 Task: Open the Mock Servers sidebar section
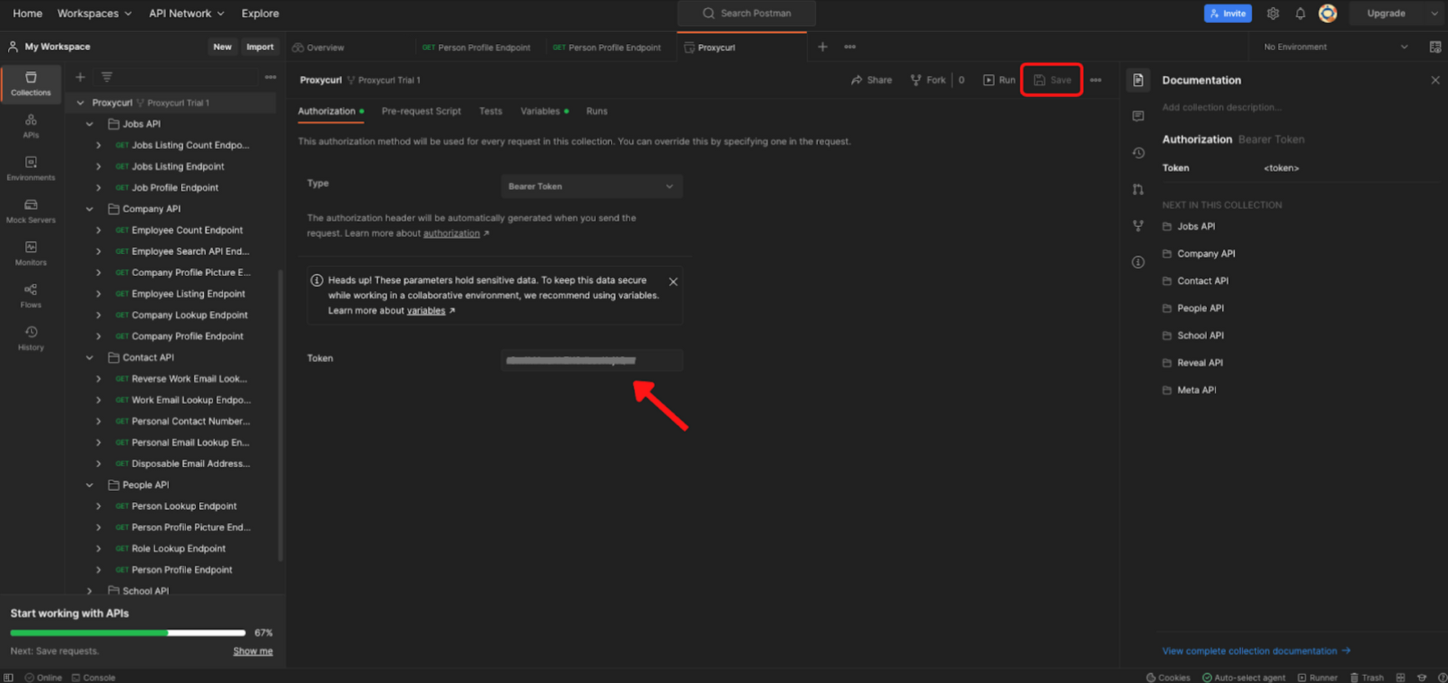click(x=31, y=211)
